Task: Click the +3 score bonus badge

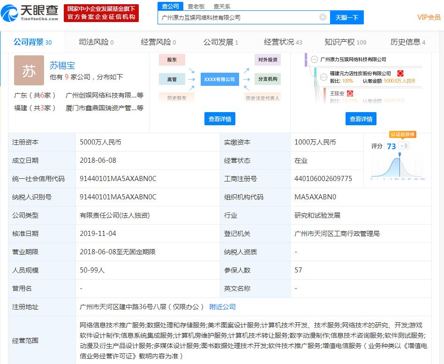Action: point(404,146)
